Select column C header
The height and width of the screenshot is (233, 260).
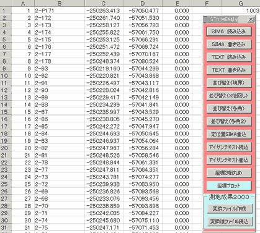[104, 3]
